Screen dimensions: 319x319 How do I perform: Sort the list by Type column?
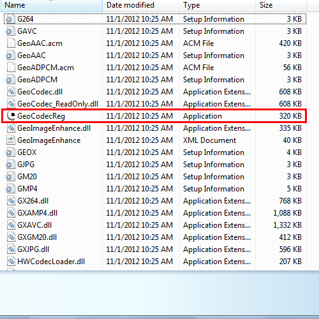[x=217, y=5]
